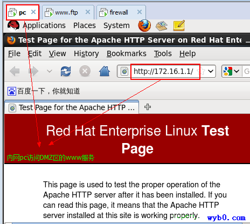Close the www.ftp tab
This screenshot has width=250, height=224.
(88, 12)
